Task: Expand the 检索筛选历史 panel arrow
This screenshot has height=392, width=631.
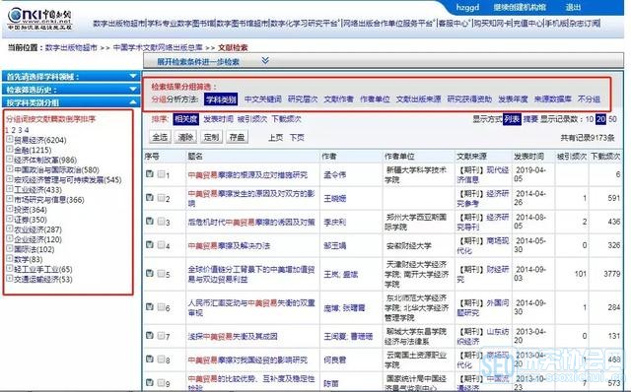Action: click(133, 89)
